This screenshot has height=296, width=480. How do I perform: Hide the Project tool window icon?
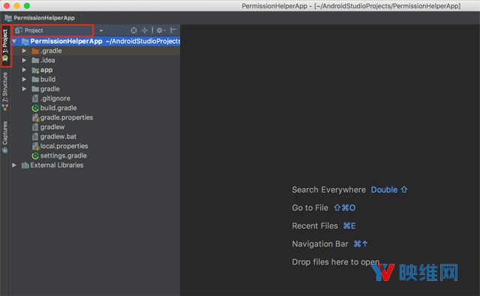[x=173, y=30]
